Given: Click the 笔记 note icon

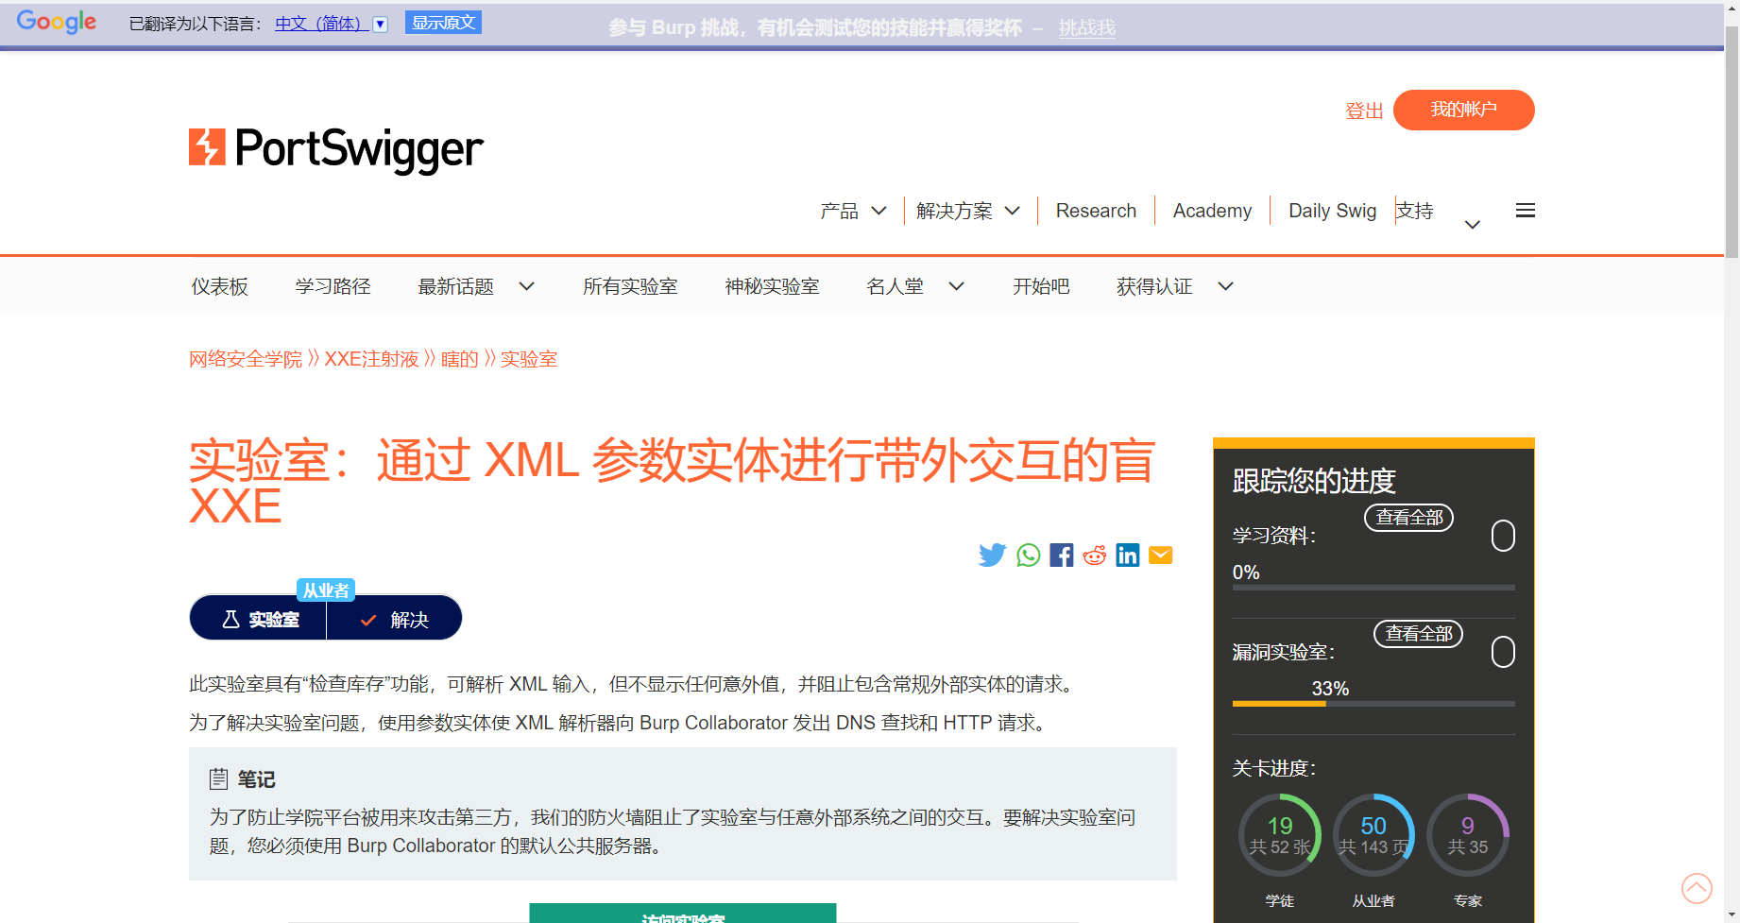Looking at the screenshot, I should point(218,778).
